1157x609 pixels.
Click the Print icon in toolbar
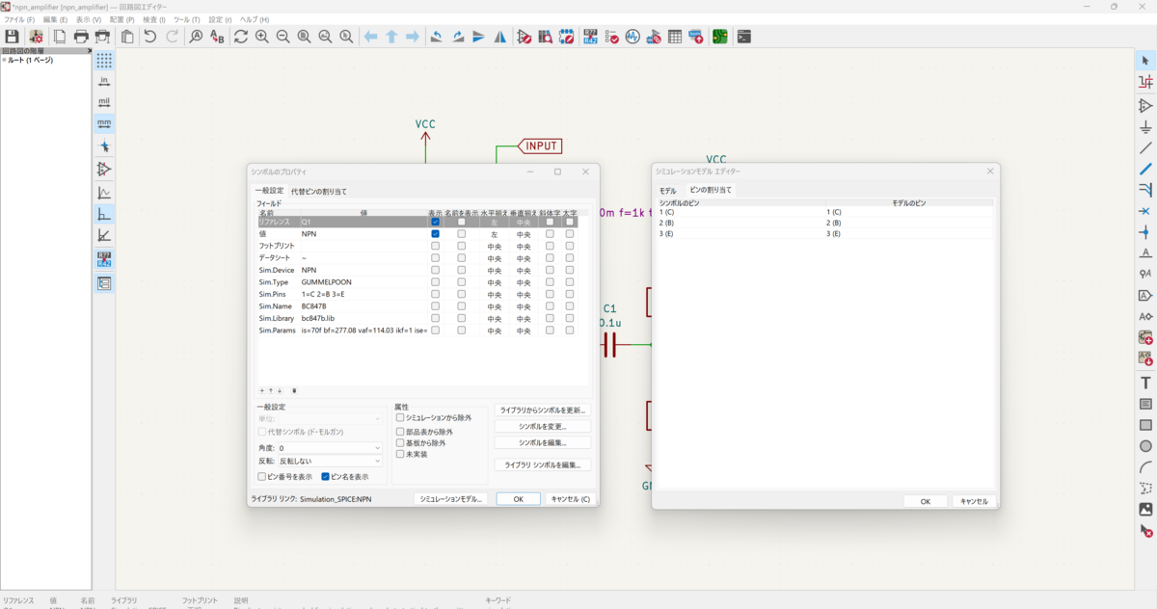pyautogui.click(x=81, y=37)
